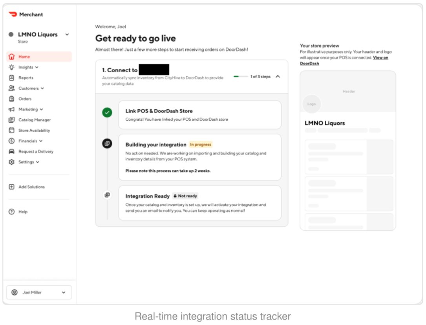Image resolution: width=426 pixels, height=325 pixels.
Task: Go to Home in sidebar
Action: click(x=39, y=57)
